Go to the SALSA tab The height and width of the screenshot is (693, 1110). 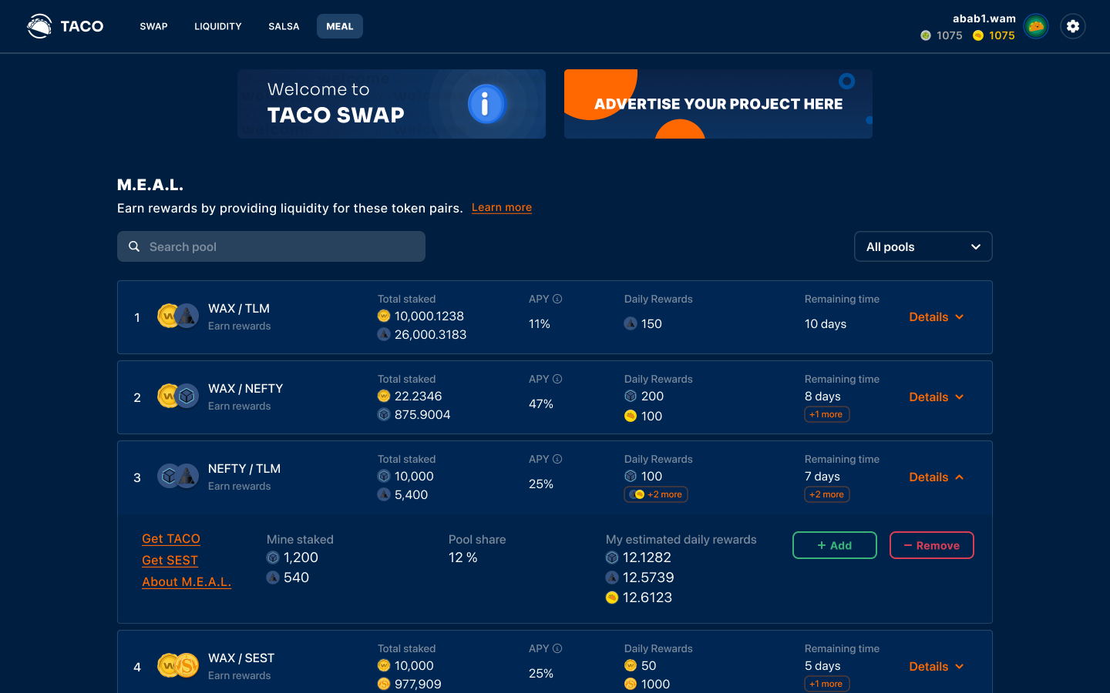click(x=284, y=26)
